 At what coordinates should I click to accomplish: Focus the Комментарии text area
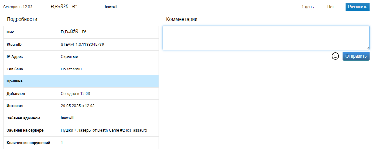click(266, 38)
